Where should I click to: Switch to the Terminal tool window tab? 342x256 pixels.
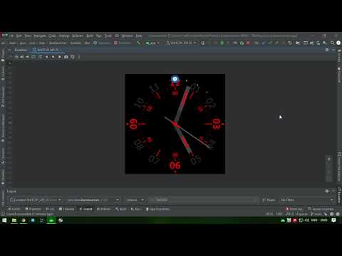coord(67,209)
